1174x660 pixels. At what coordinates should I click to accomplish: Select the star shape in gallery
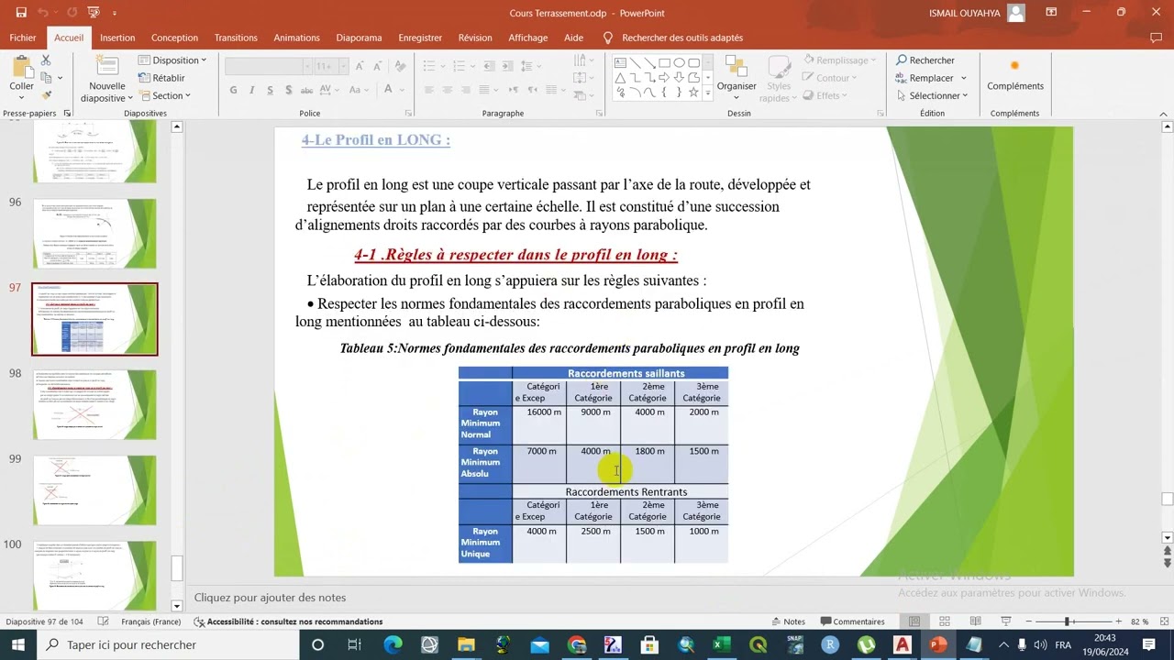693,93
